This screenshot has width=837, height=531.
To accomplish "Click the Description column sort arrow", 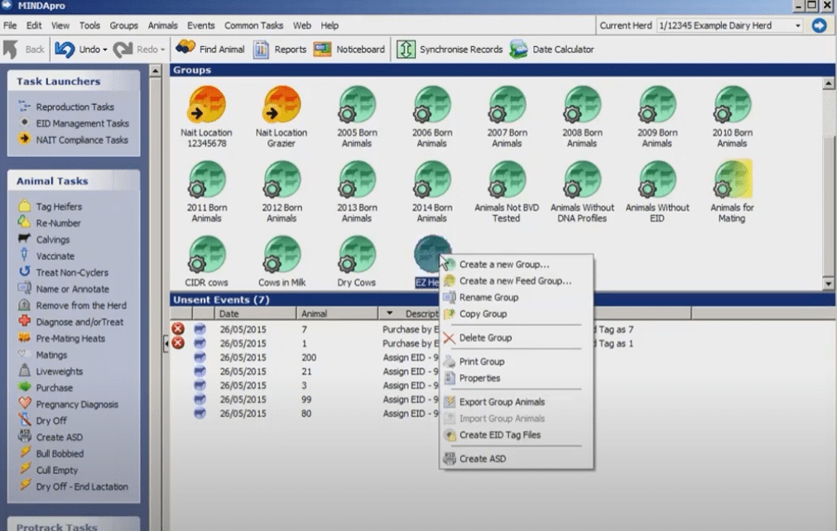I will tap(389, 313).
